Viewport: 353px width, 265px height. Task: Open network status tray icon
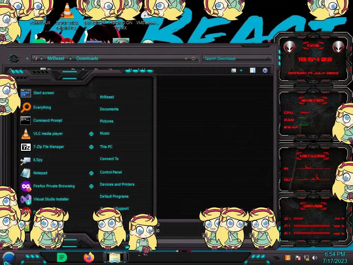(306, 258)
